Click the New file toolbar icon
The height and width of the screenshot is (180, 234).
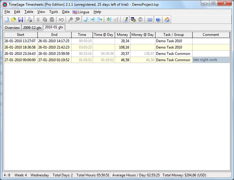[x=7, y=20]
